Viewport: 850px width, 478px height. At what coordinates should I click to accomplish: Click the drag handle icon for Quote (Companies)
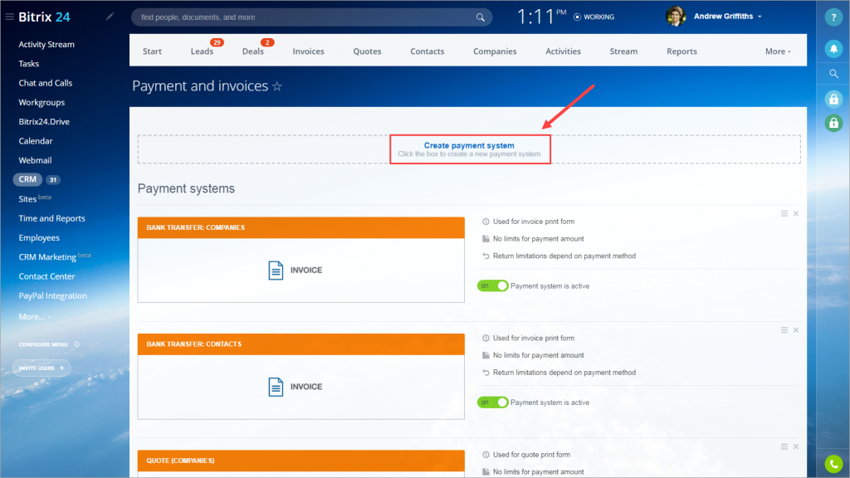coord(784,446)
